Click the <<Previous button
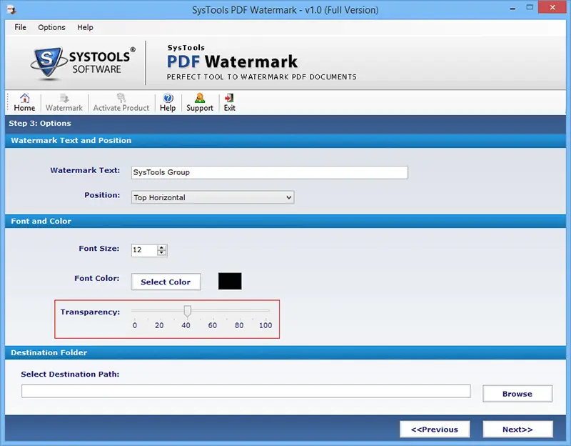The height and width of the screenshot is (446, 571). coord(435,430)
